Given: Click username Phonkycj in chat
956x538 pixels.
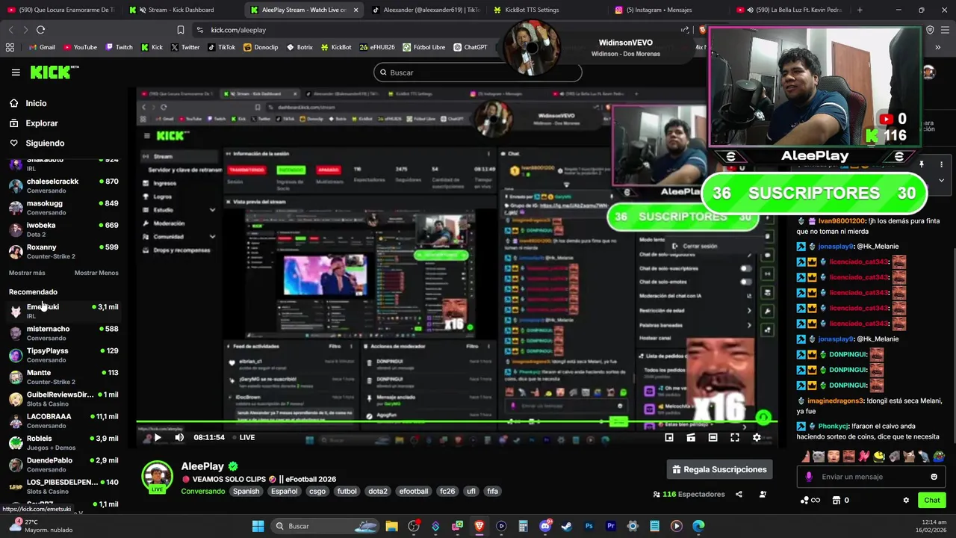Looking at the screenshot, I should click(834, 426).
